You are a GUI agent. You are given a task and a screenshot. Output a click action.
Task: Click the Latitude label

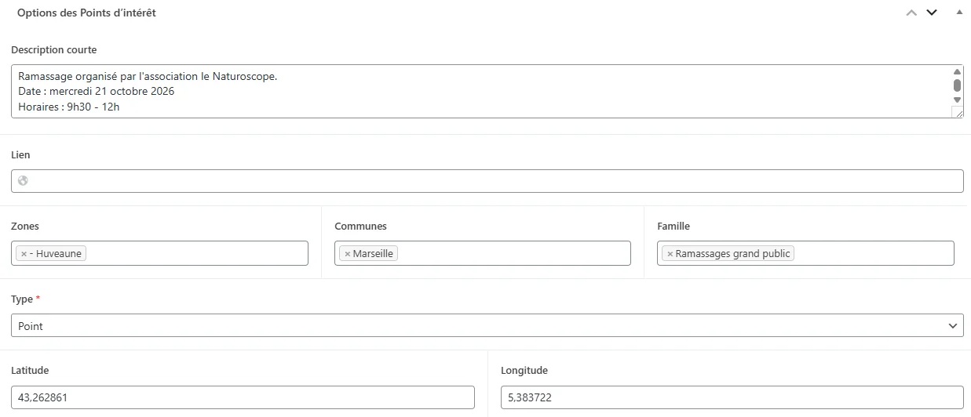tap(30, 371)
